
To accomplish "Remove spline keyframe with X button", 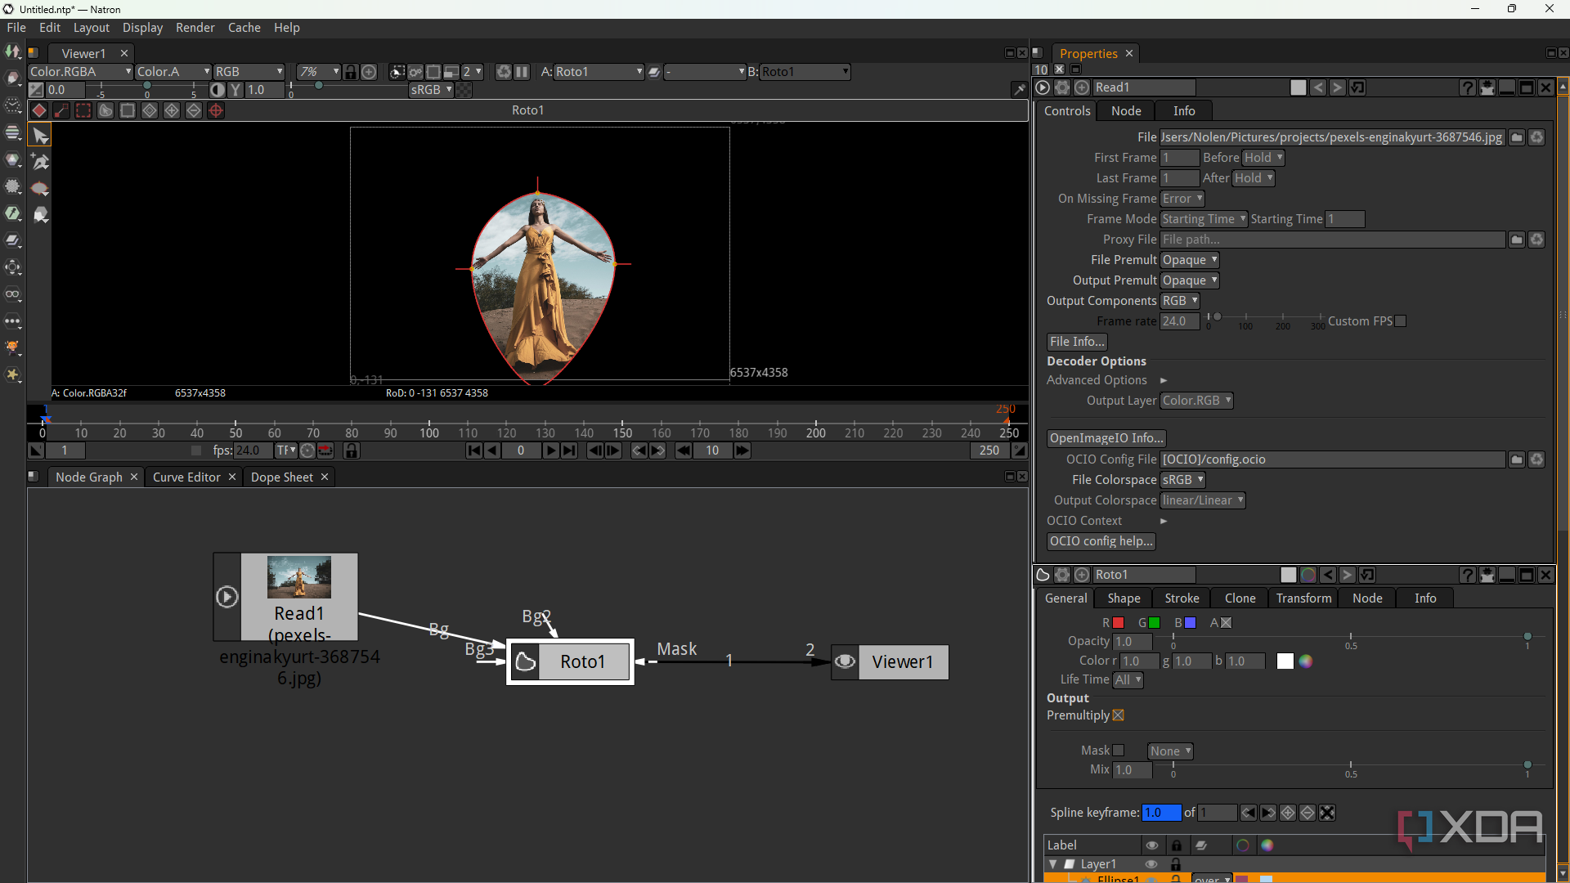I will click(x=1327, y=813).
